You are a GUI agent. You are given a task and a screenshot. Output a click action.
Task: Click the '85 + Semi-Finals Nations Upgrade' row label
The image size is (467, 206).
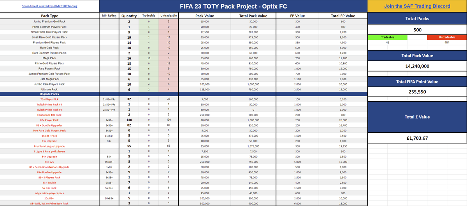49,167
